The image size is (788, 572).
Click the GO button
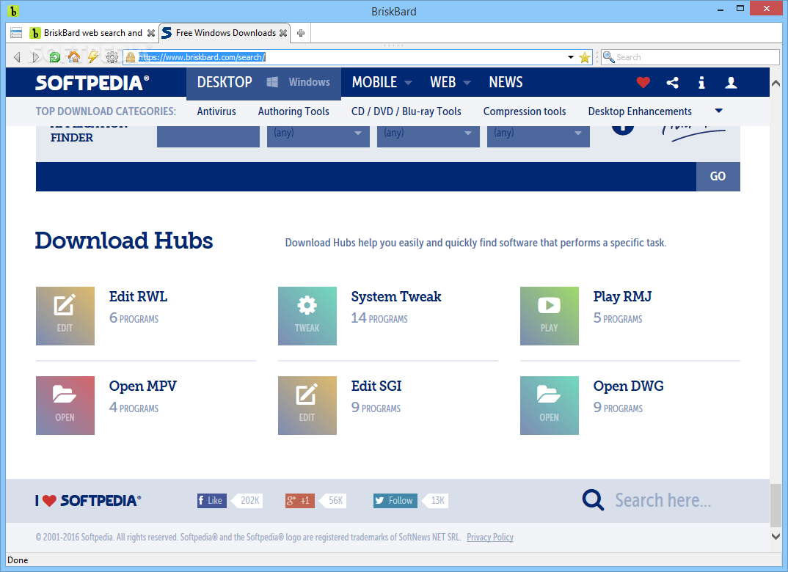(718, 176)
